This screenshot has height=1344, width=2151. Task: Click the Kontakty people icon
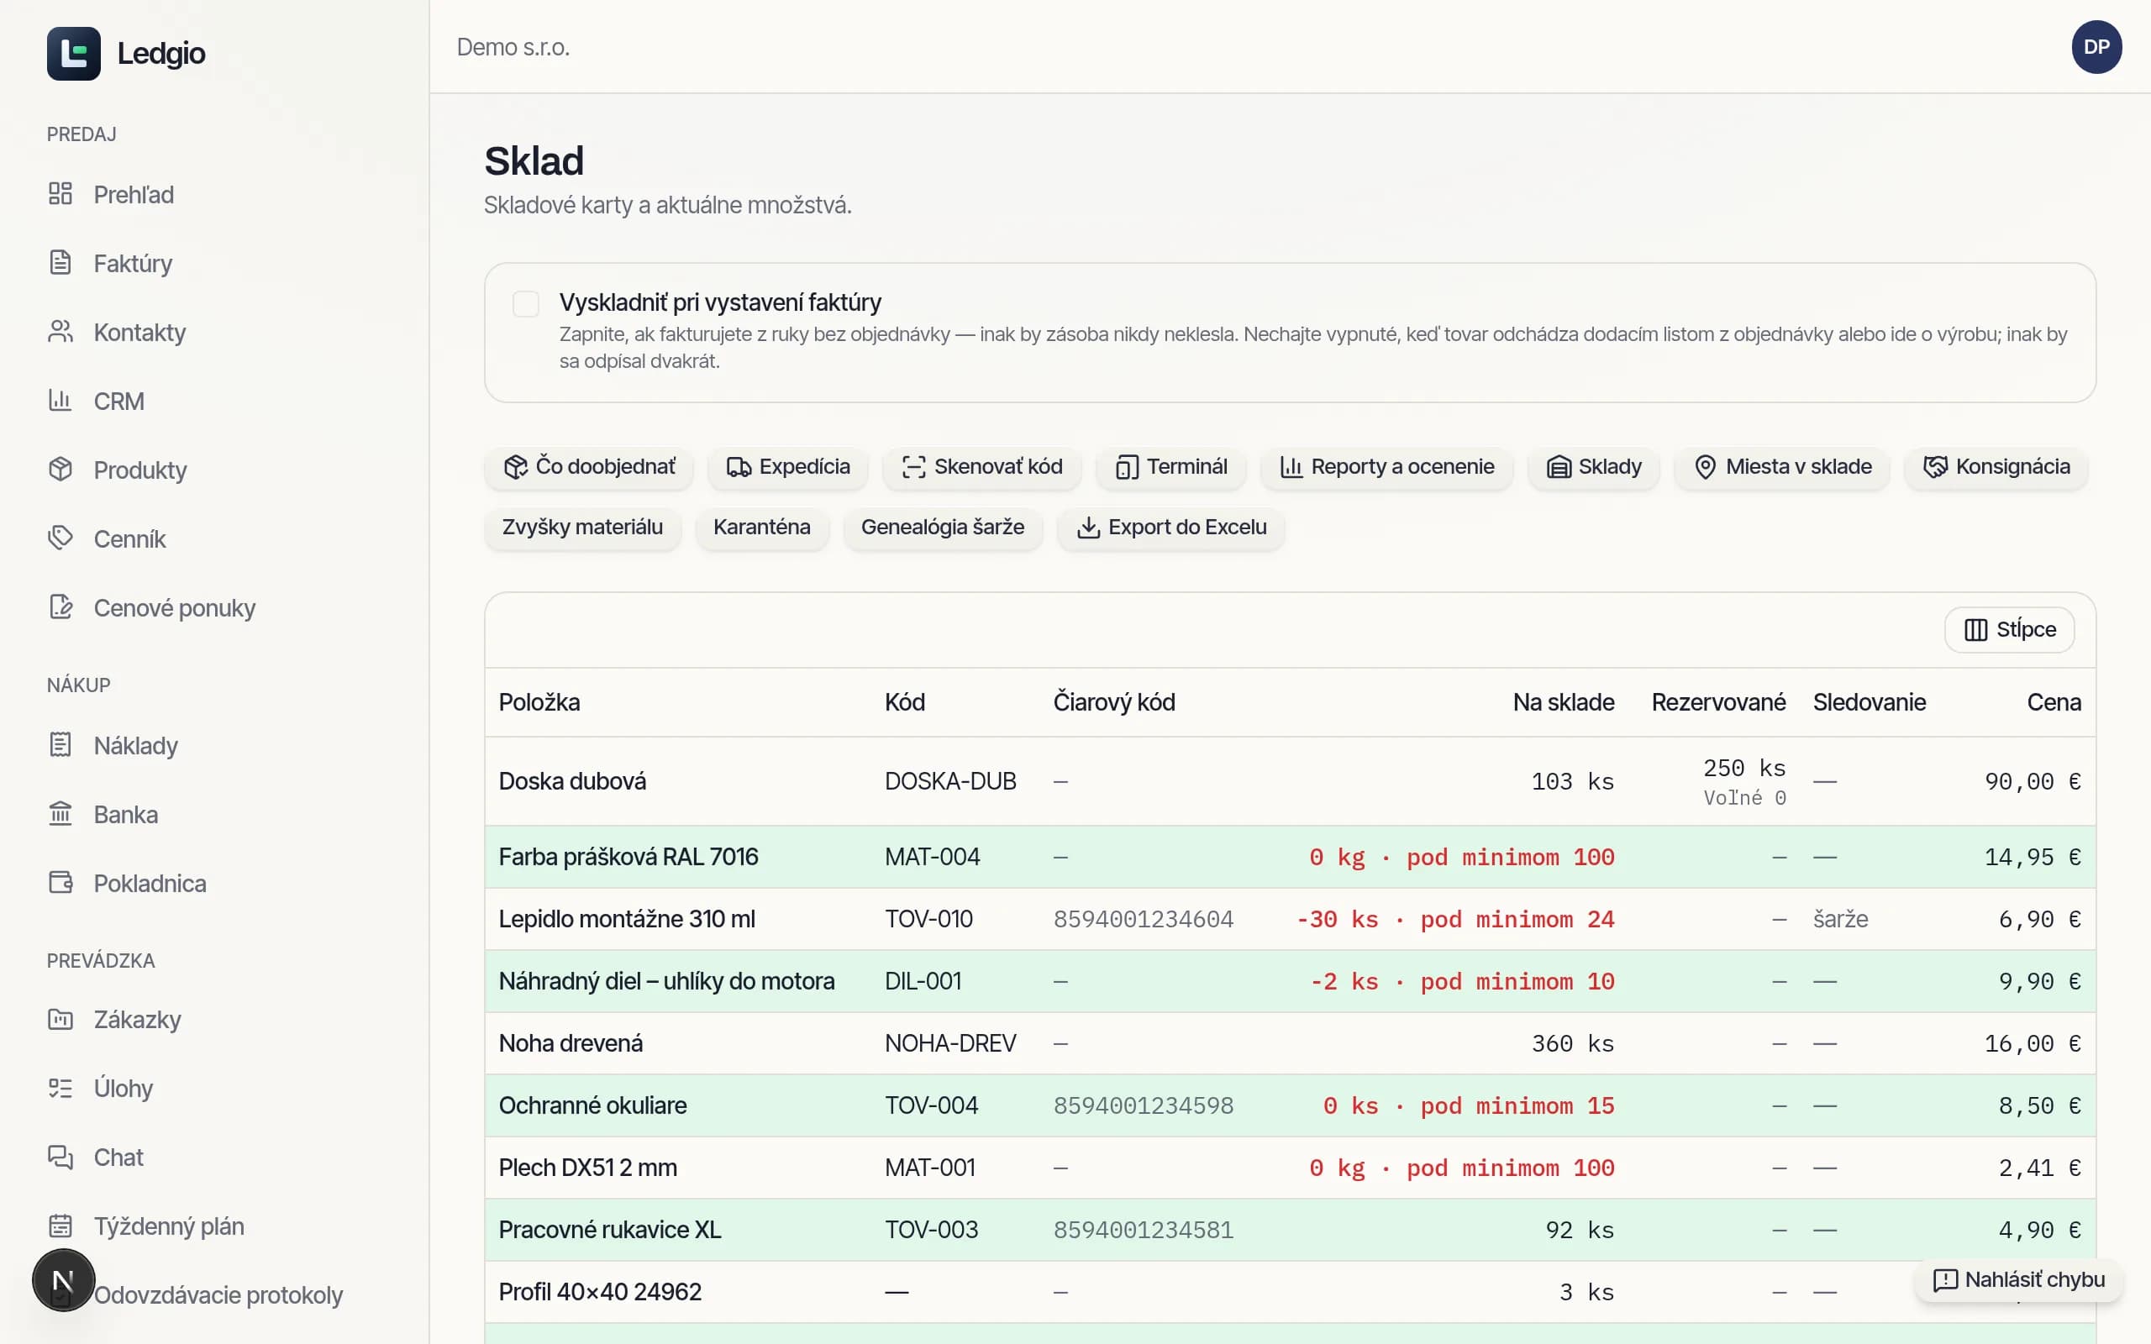[60, 332]
